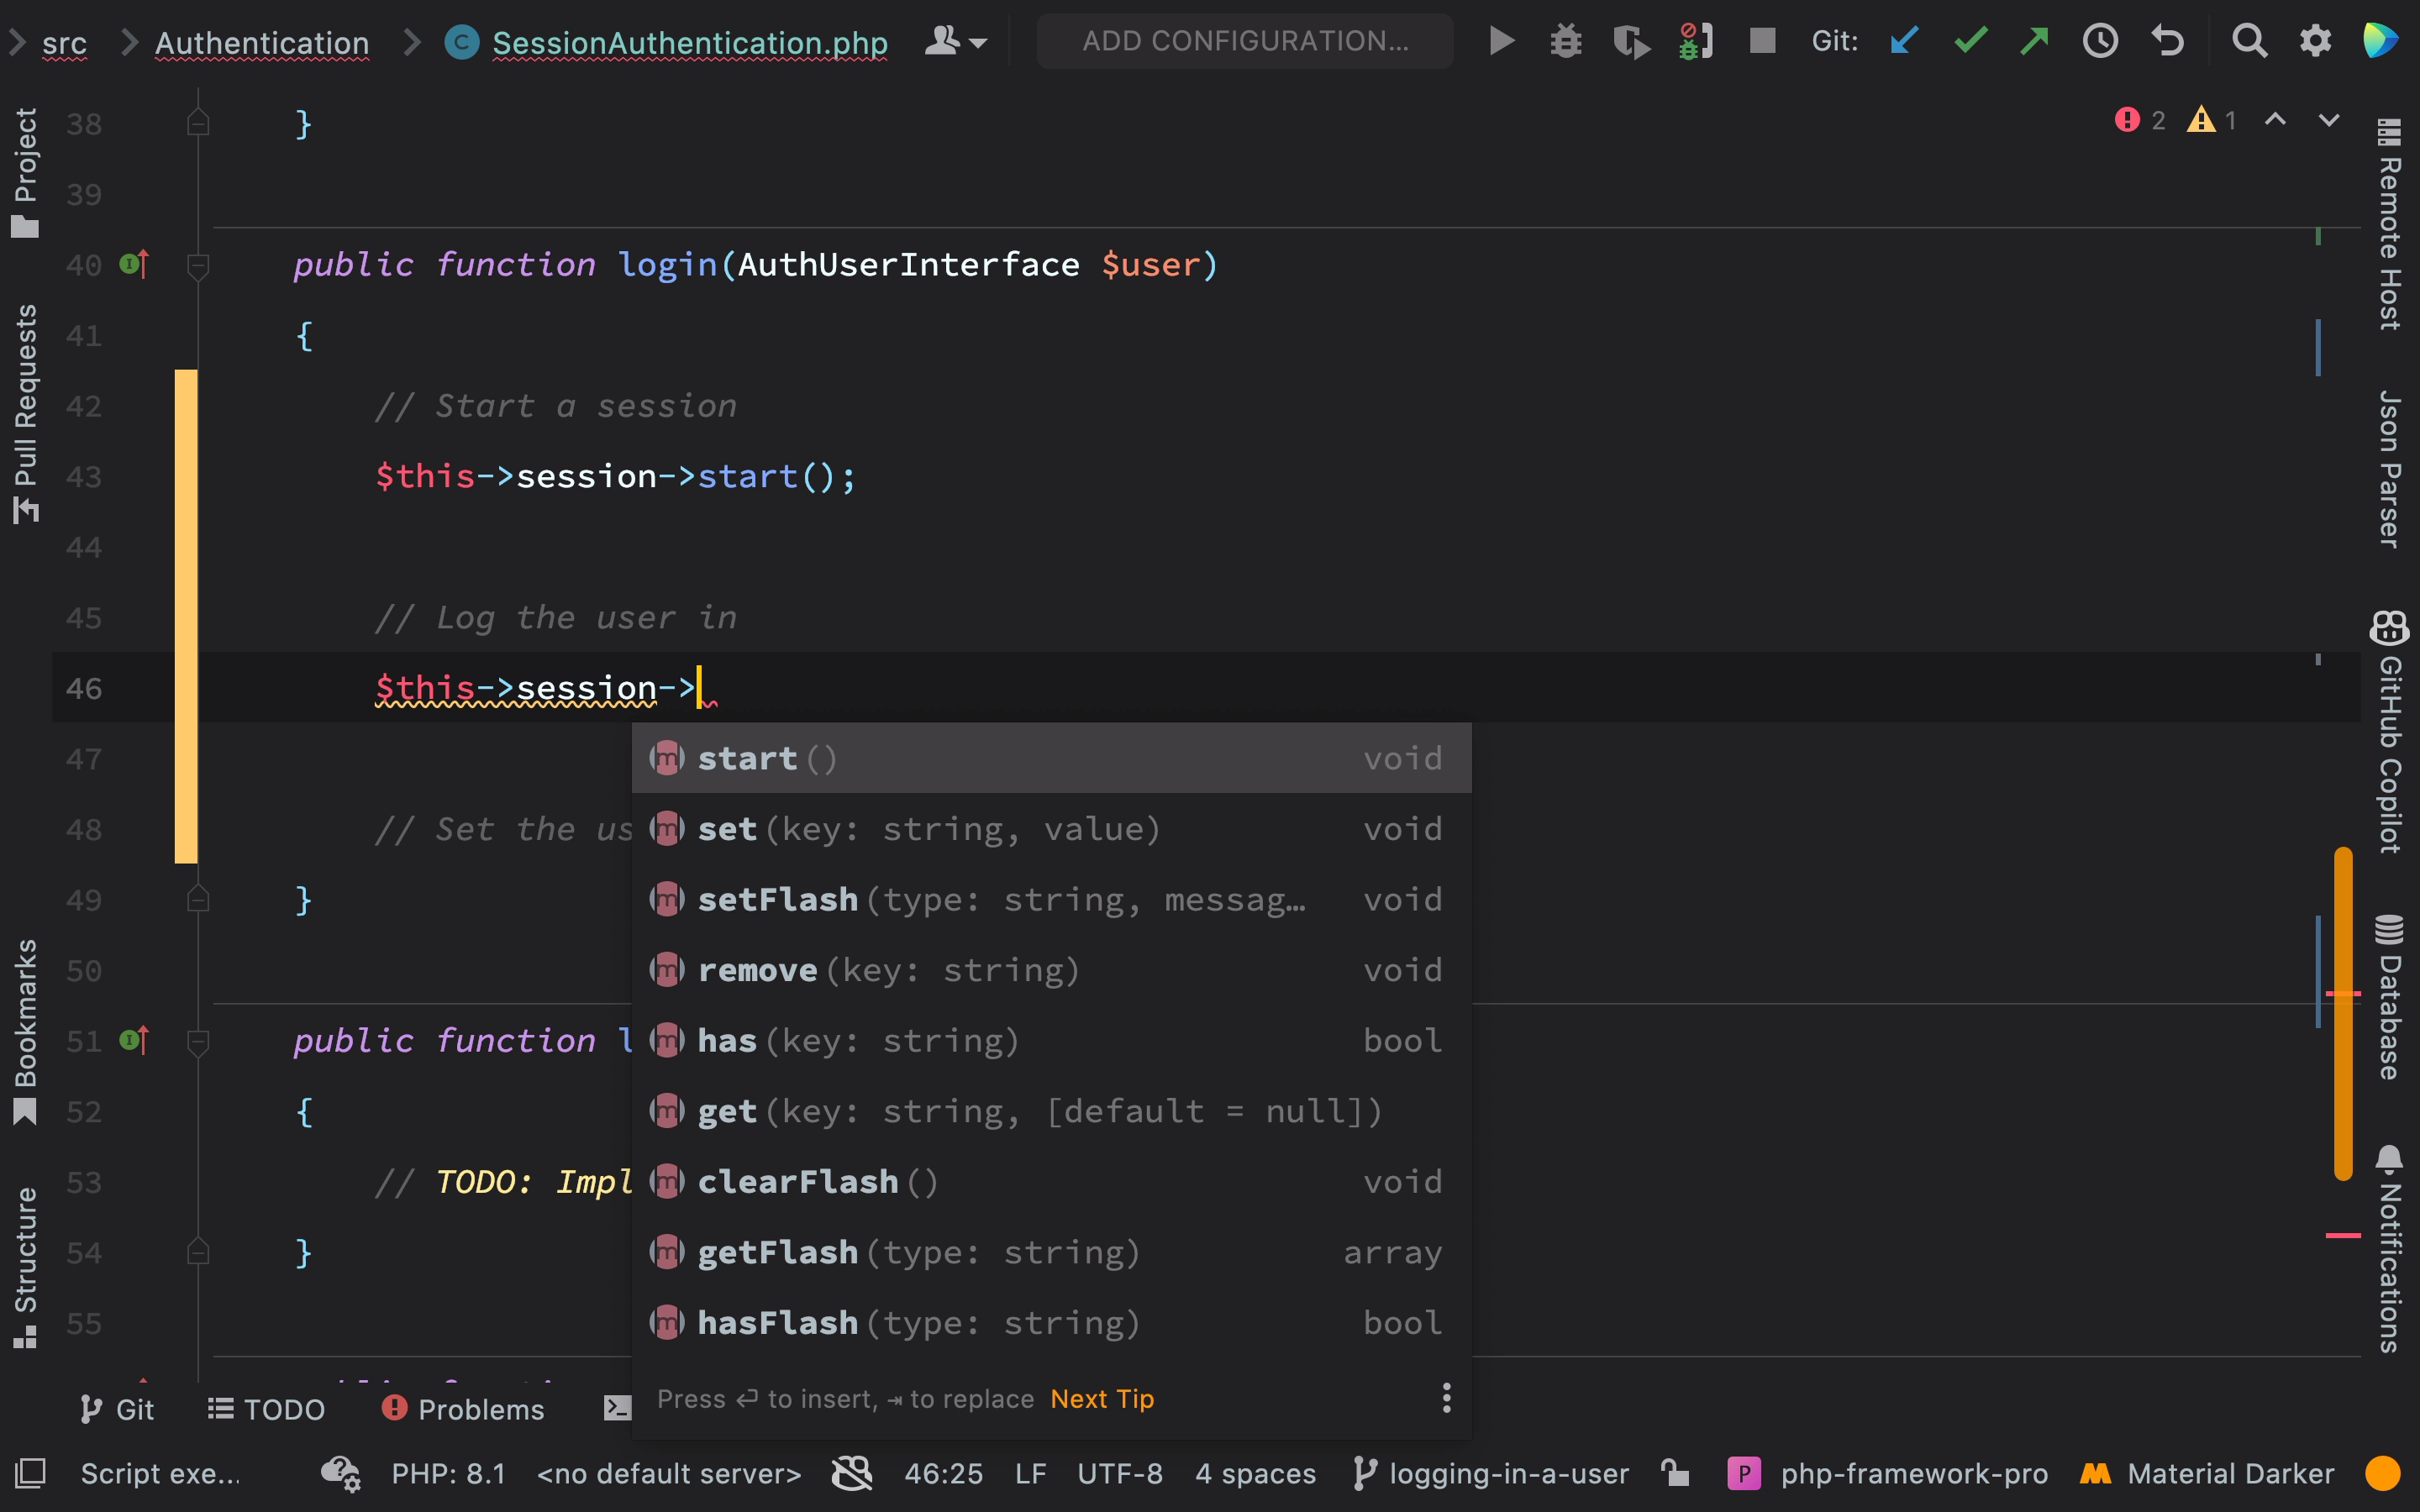Open the Remote Host side panel
Image resolution: width=2420 pixels, height=1512 pixels.
click(x=2389, y=224)
